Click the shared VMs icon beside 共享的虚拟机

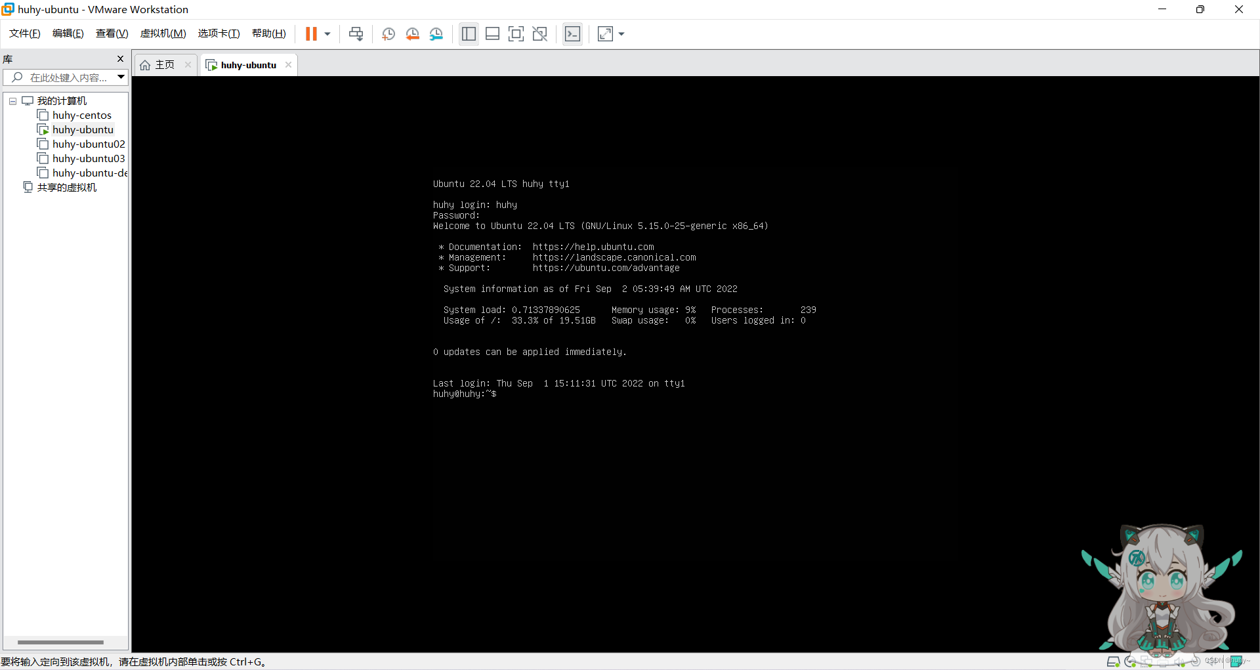(x=28, y=188)
